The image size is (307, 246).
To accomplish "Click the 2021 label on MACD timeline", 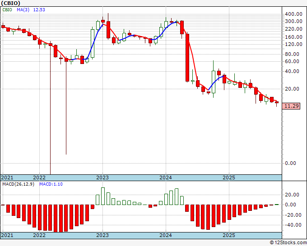I will [x=7, y=235].
